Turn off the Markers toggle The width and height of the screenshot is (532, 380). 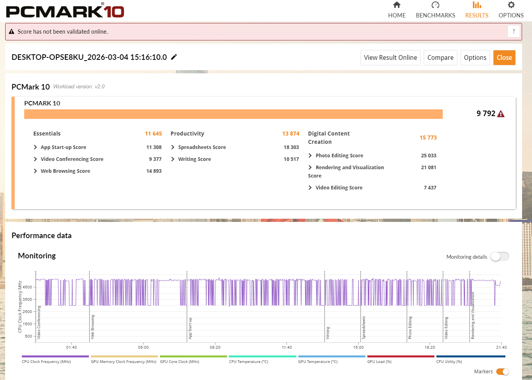pyautogui.click(x=502, y=372)
